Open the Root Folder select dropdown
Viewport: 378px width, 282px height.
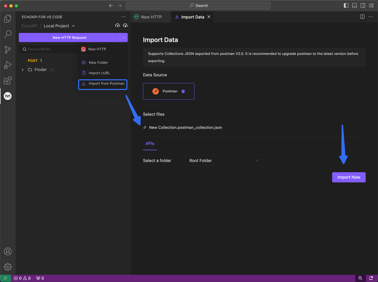pos(224,161)
